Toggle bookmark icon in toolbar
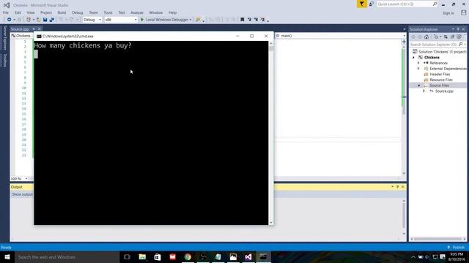The image size is (469, 263). tap(243, 20)
